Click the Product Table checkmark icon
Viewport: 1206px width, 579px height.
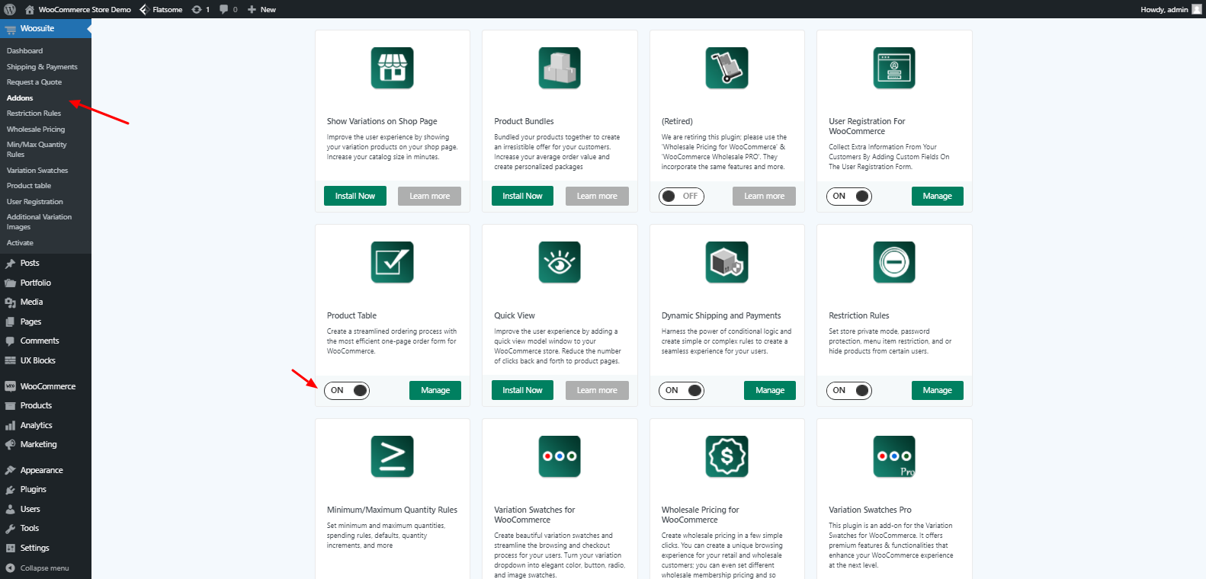pyautogui.click(x=393, y=262)
